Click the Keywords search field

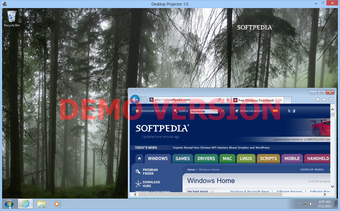[x=204, y=111]
